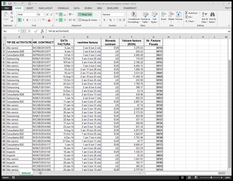Apply the Fill Color bucket
Screen dimensions: 233x181
[43, 20]
